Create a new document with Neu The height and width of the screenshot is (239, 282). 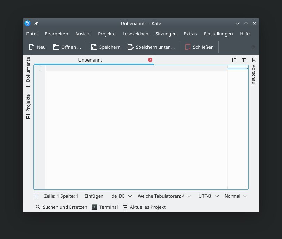(x=37, y=47)
